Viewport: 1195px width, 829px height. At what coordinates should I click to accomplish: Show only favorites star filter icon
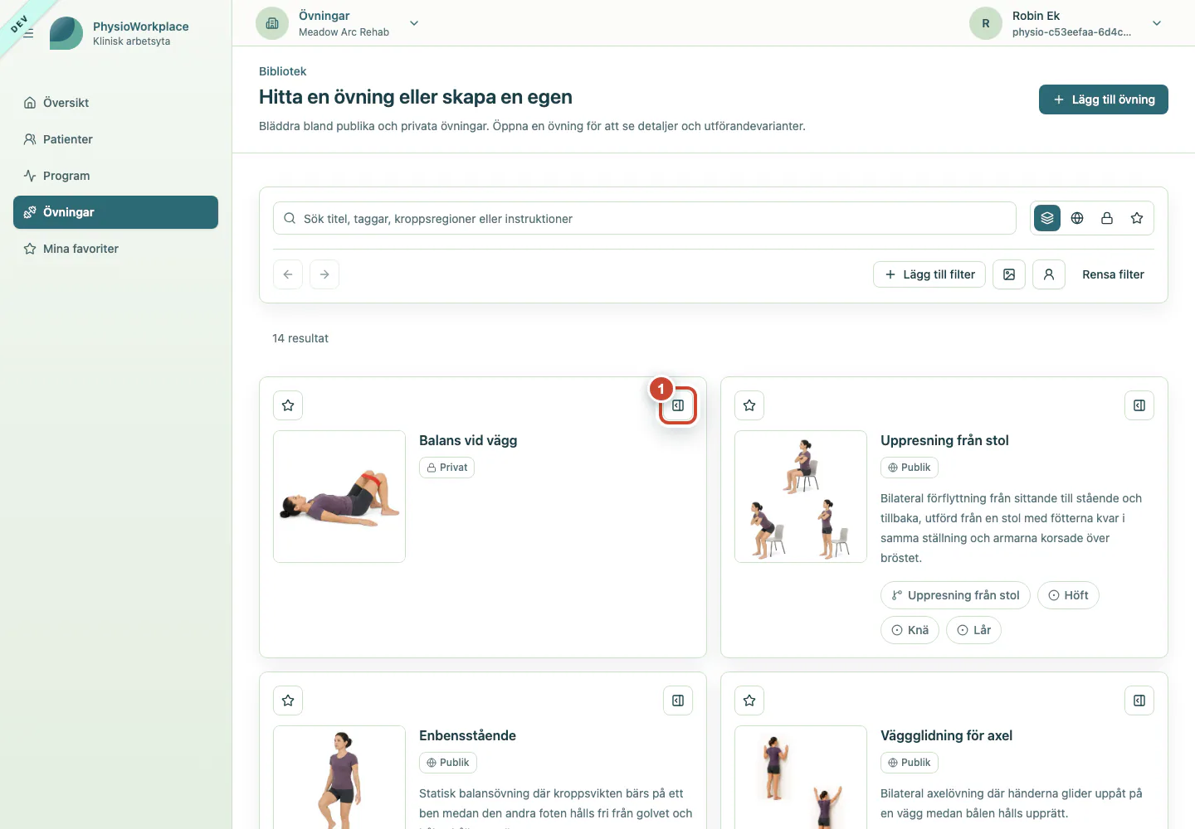1137,218
